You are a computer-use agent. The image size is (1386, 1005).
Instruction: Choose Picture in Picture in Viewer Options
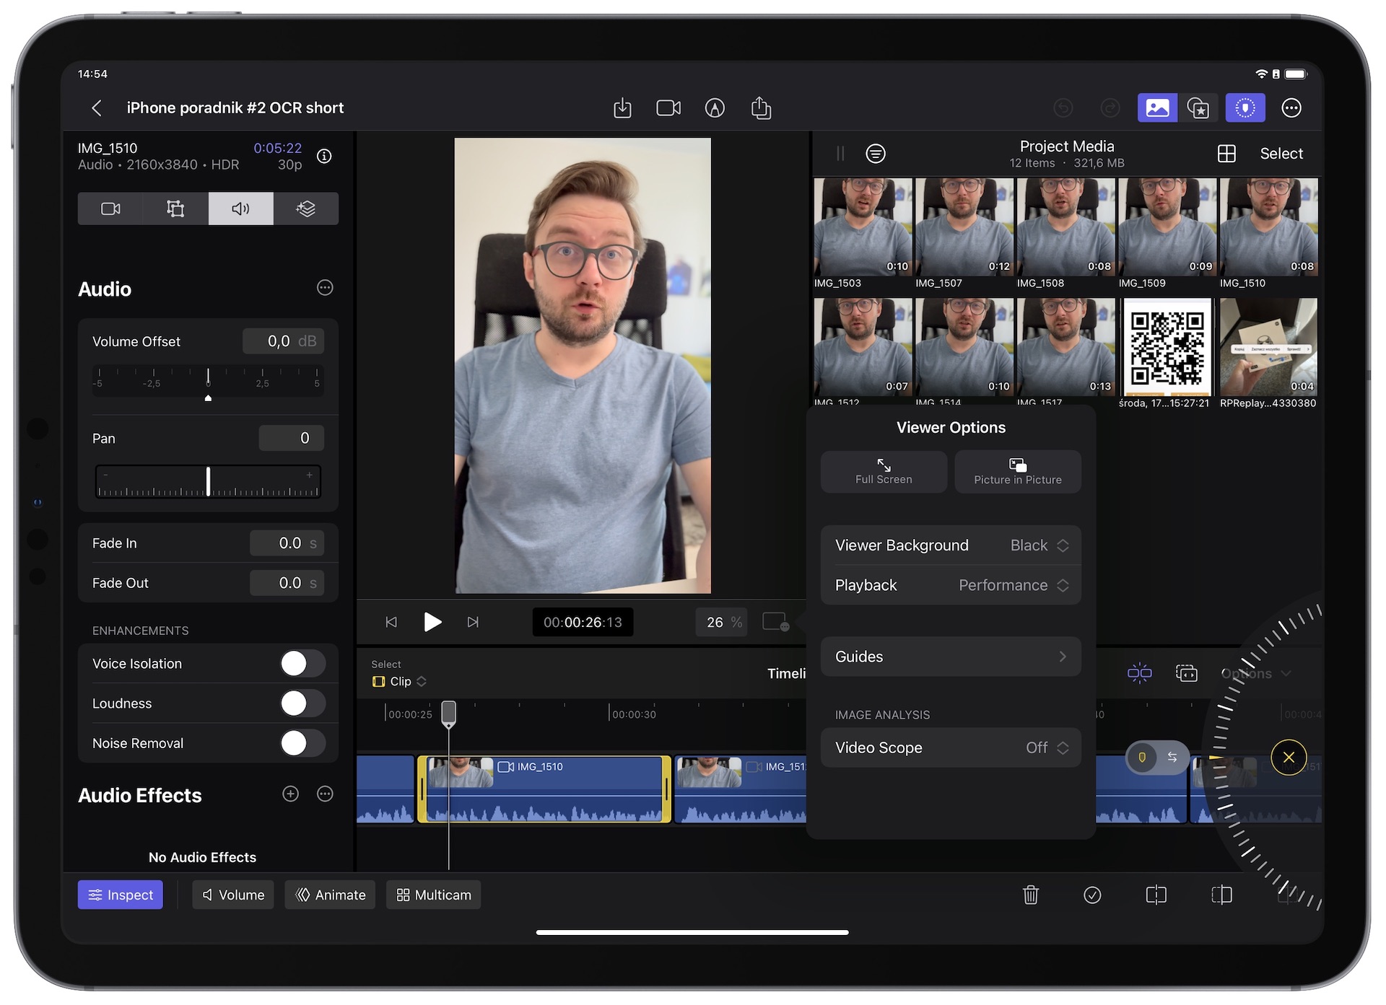[1018, 472]
